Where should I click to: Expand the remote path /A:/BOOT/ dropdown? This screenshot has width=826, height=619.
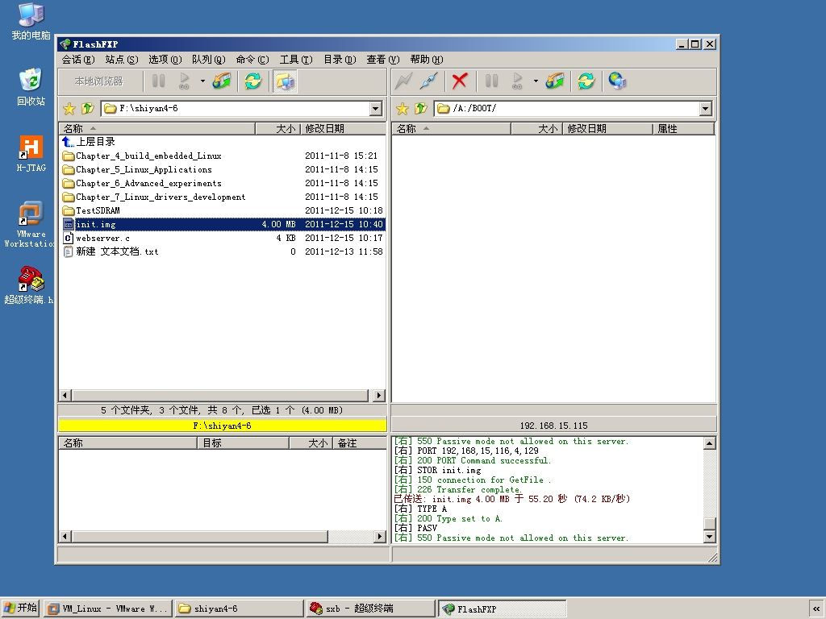[705, 109]
